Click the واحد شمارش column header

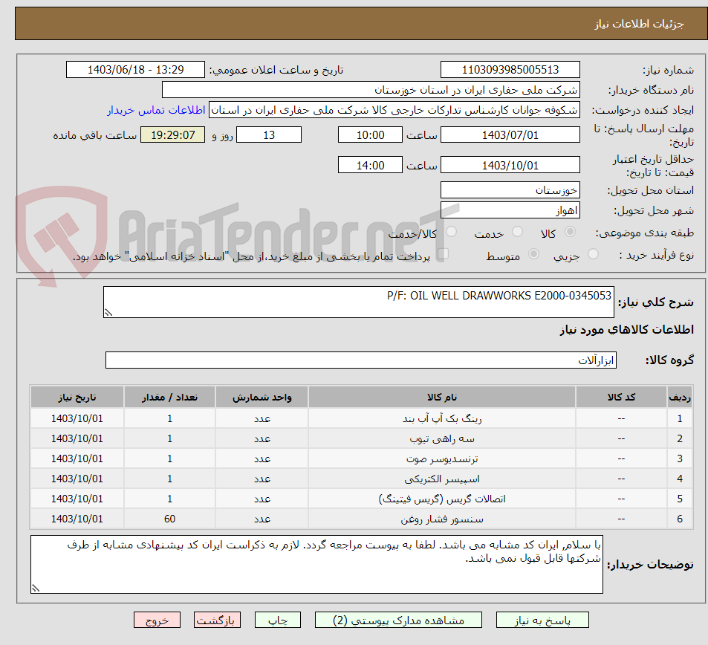262,397
